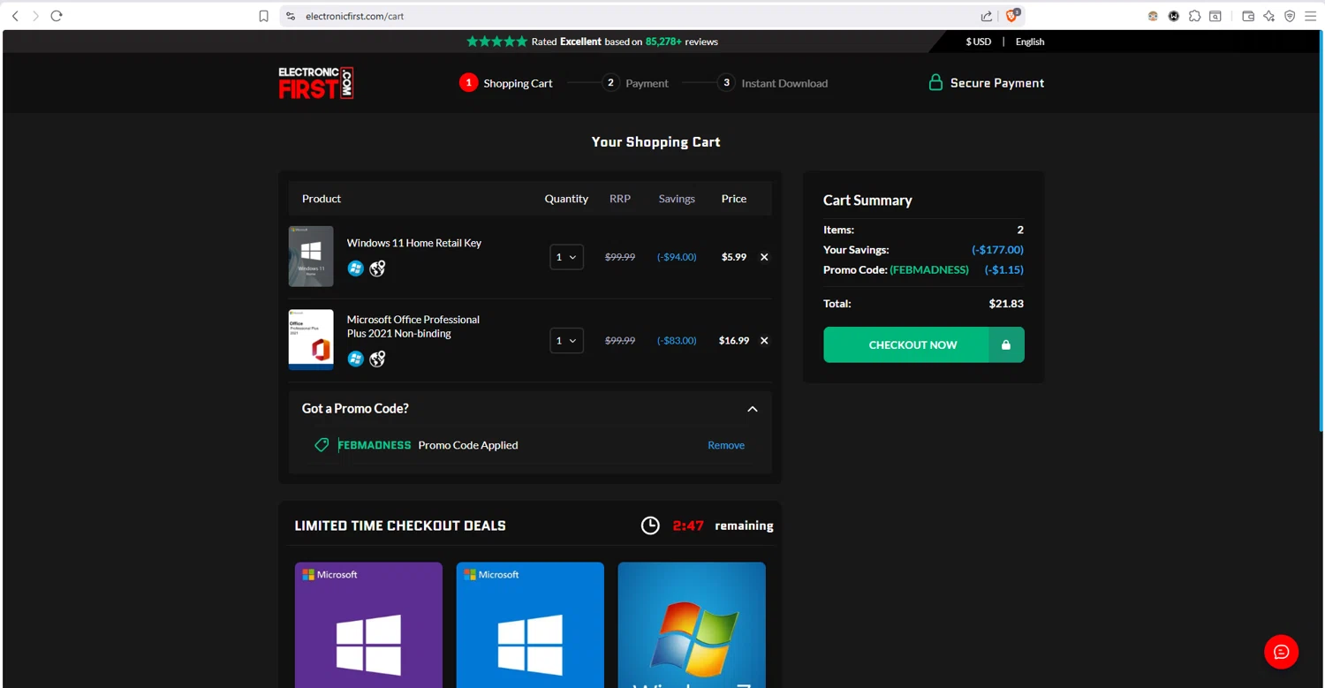Viewport: 1325px width, 688px height.
Task: Open the English language selector
Action: pos(1030,42)
